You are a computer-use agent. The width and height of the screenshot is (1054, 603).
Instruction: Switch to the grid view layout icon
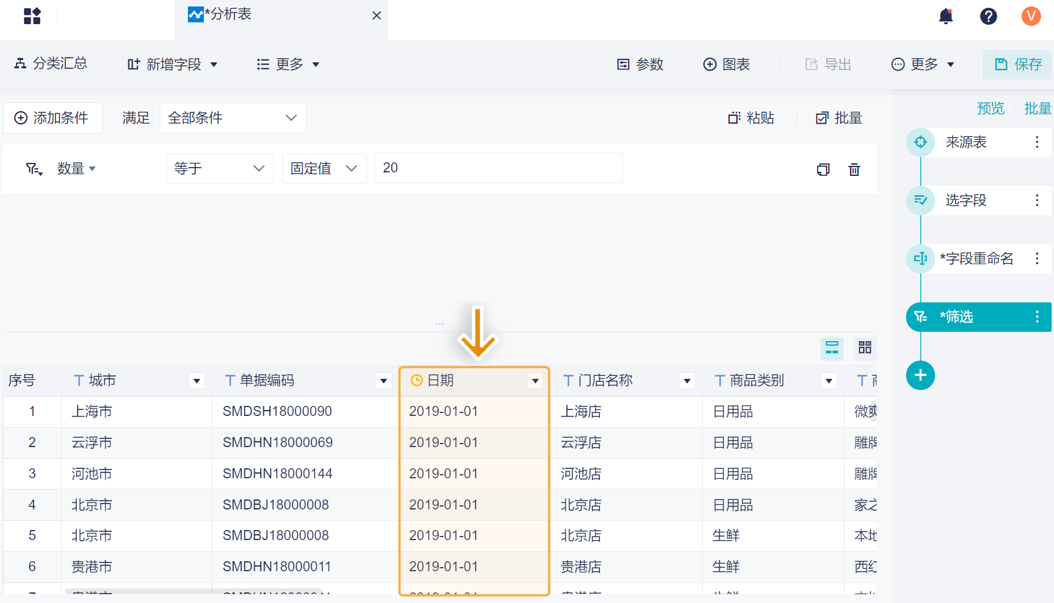point(865,348)
